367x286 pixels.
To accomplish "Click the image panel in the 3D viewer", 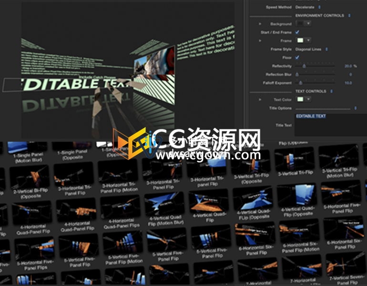I will 154,62.
